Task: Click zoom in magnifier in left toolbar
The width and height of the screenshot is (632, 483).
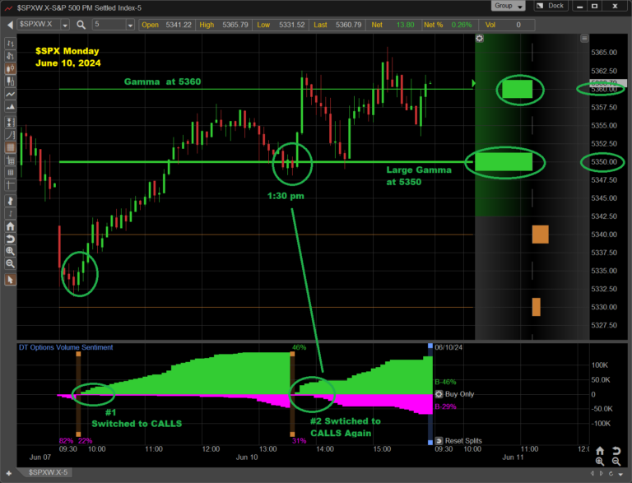Action: [x=10, y=250]
